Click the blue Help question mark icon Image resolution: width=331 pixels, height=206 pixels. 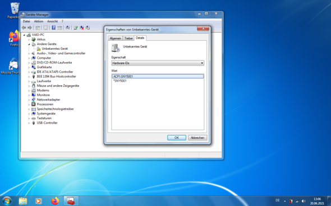tap(54, 27)
